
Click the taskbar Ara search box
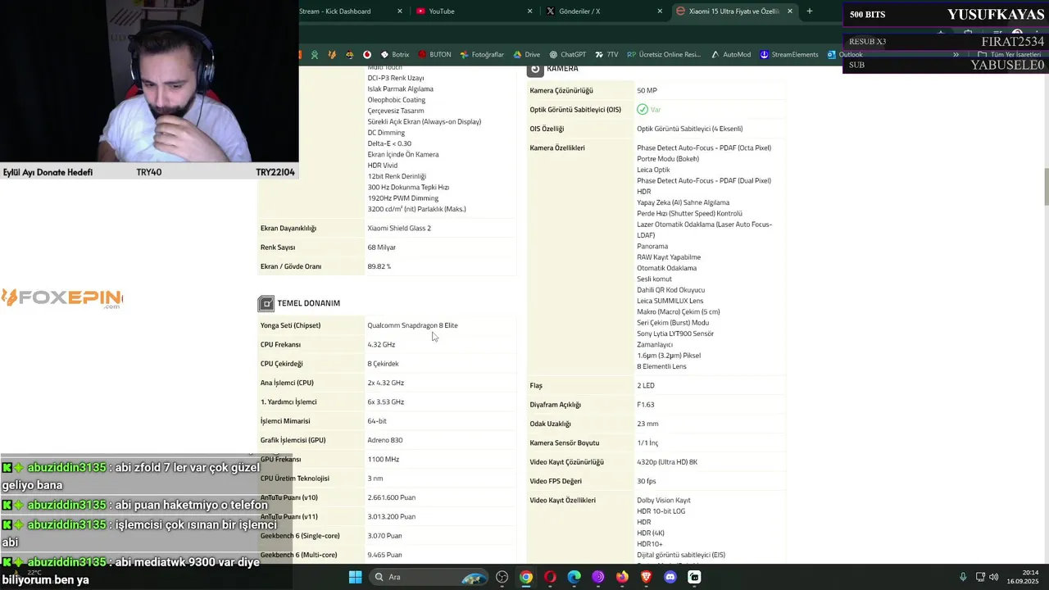tap(429, 577)
